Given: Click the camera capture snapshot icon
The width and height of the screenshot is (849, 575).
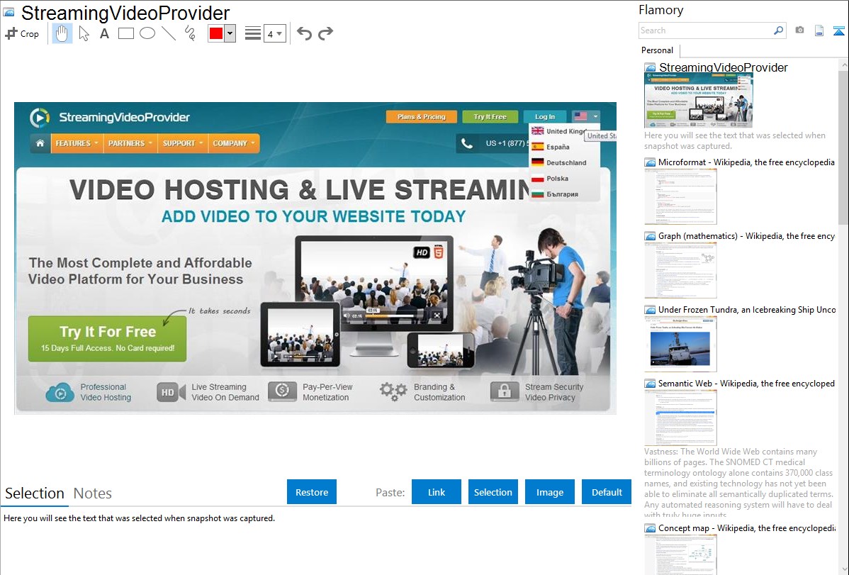Looking at the screenshot, I should point(799,30).
